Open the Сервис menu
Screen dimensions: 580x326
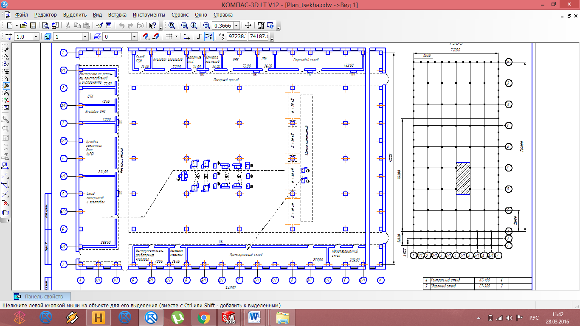(x=180, y=14)
